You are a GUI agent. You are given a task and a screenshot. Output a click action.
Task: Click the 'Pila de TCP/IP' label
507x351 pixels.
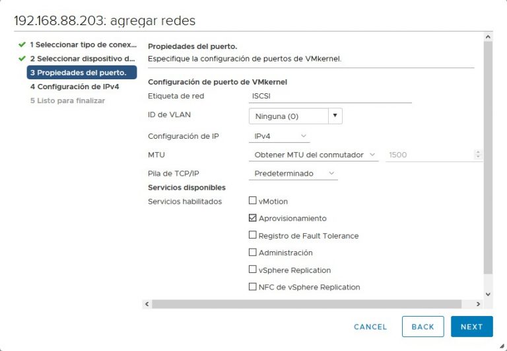174,174
